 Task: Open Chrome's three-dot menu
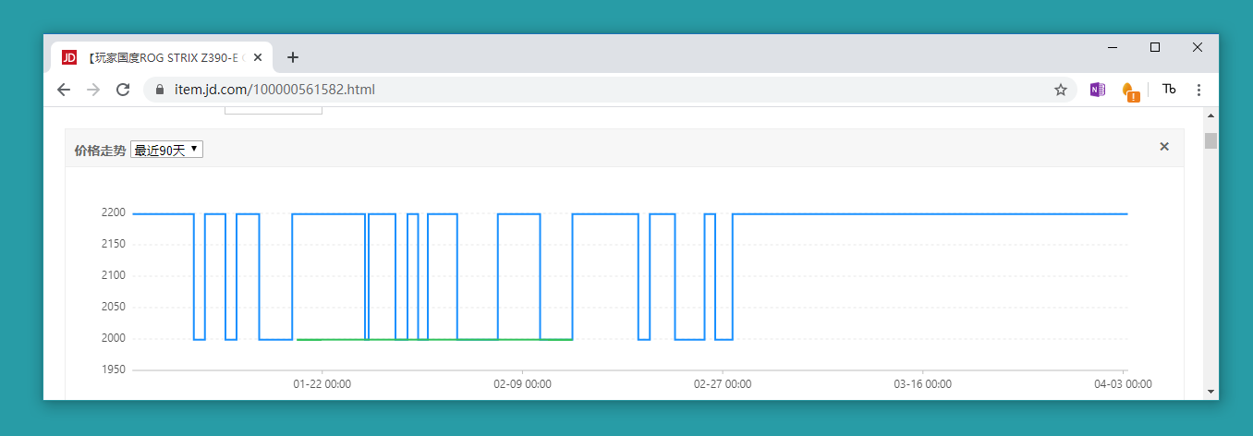[1198, 90]
